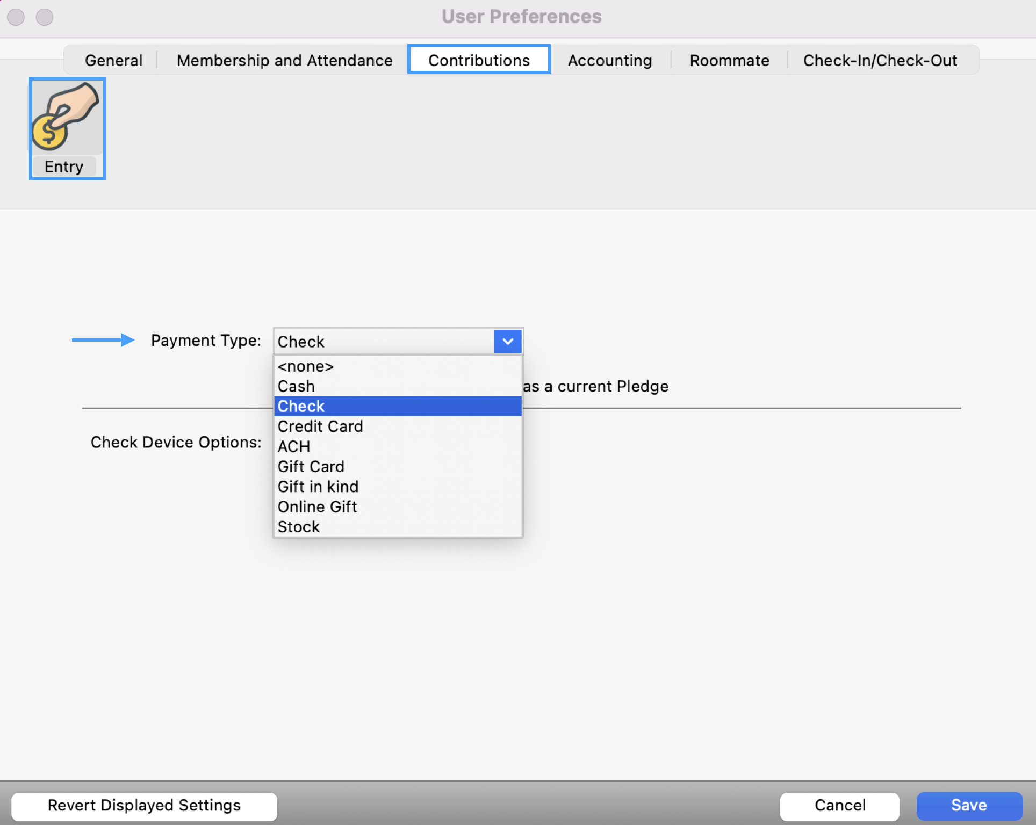Viewport: 1036px width, 825px height.
Task: Select <none> from payment type list
Action: (305, 366)
